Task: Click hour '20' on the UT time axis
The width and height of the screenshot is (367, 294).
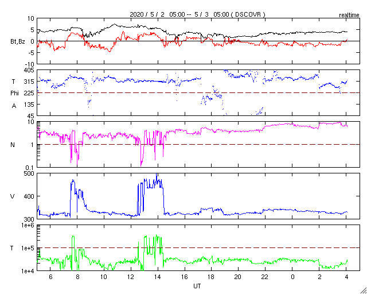Action: [x=239, y=277]
